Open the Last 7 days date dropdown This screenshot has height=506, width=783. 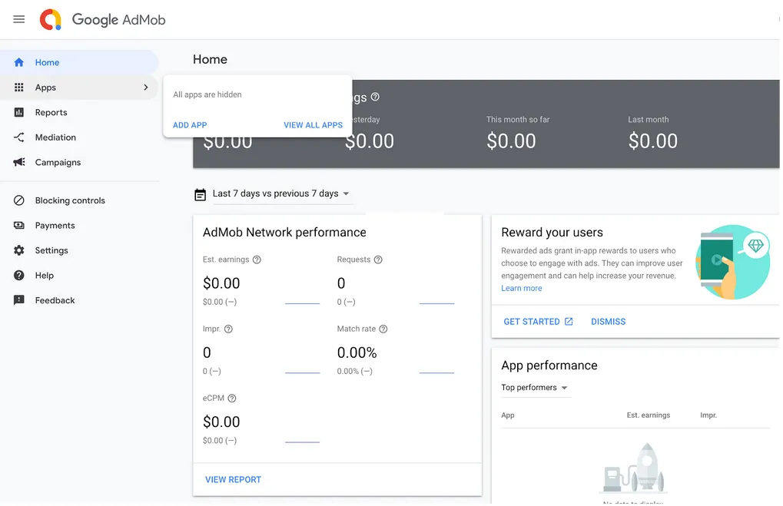coord(273,193)
